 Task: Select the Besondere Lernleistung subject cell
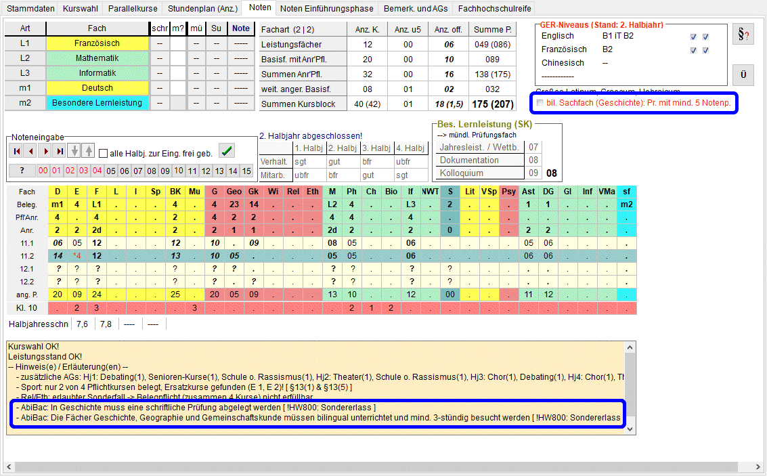click(x=97, y=103)
